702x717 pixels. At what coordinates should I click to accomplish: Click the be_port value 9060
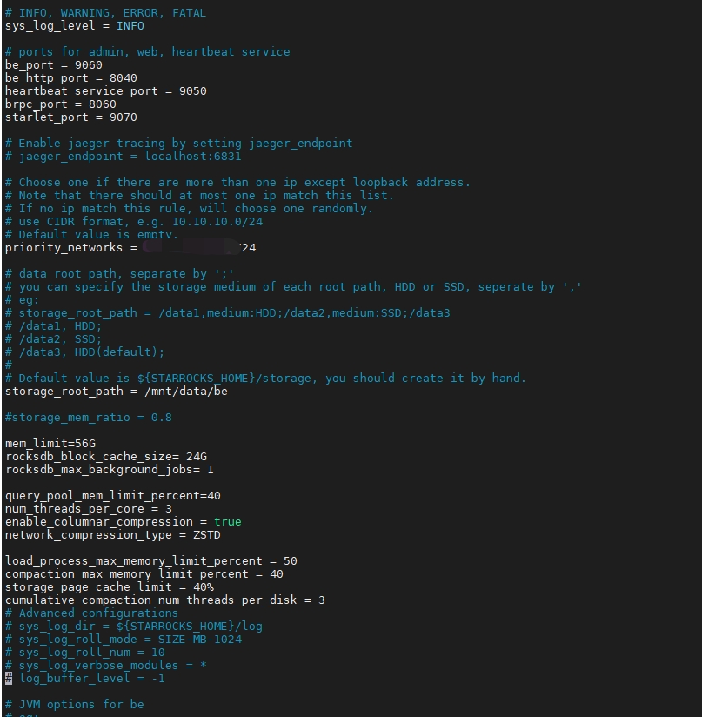(89, 65)
